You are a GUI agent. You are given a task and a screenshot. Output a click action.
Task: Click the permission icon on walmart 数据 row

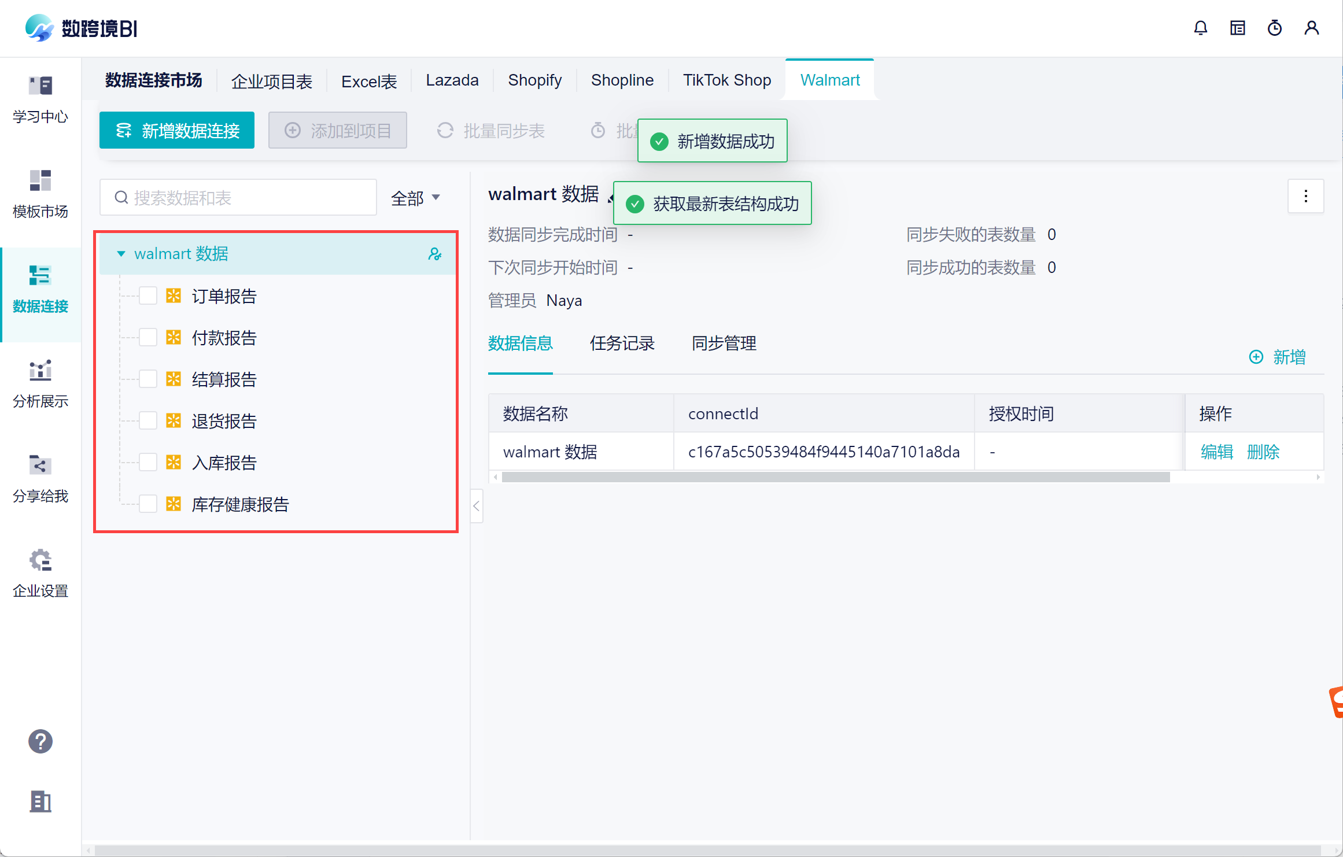click(434, 254)
